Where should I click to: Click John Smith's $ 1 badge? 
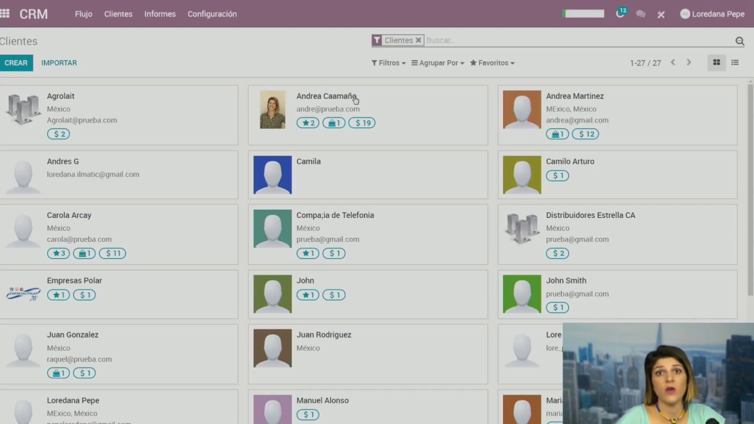click(x=557, y=307)
